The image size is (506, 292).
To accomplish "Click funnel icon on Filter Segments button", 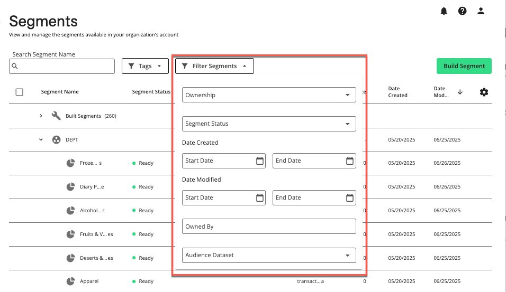I will [185, 66].
